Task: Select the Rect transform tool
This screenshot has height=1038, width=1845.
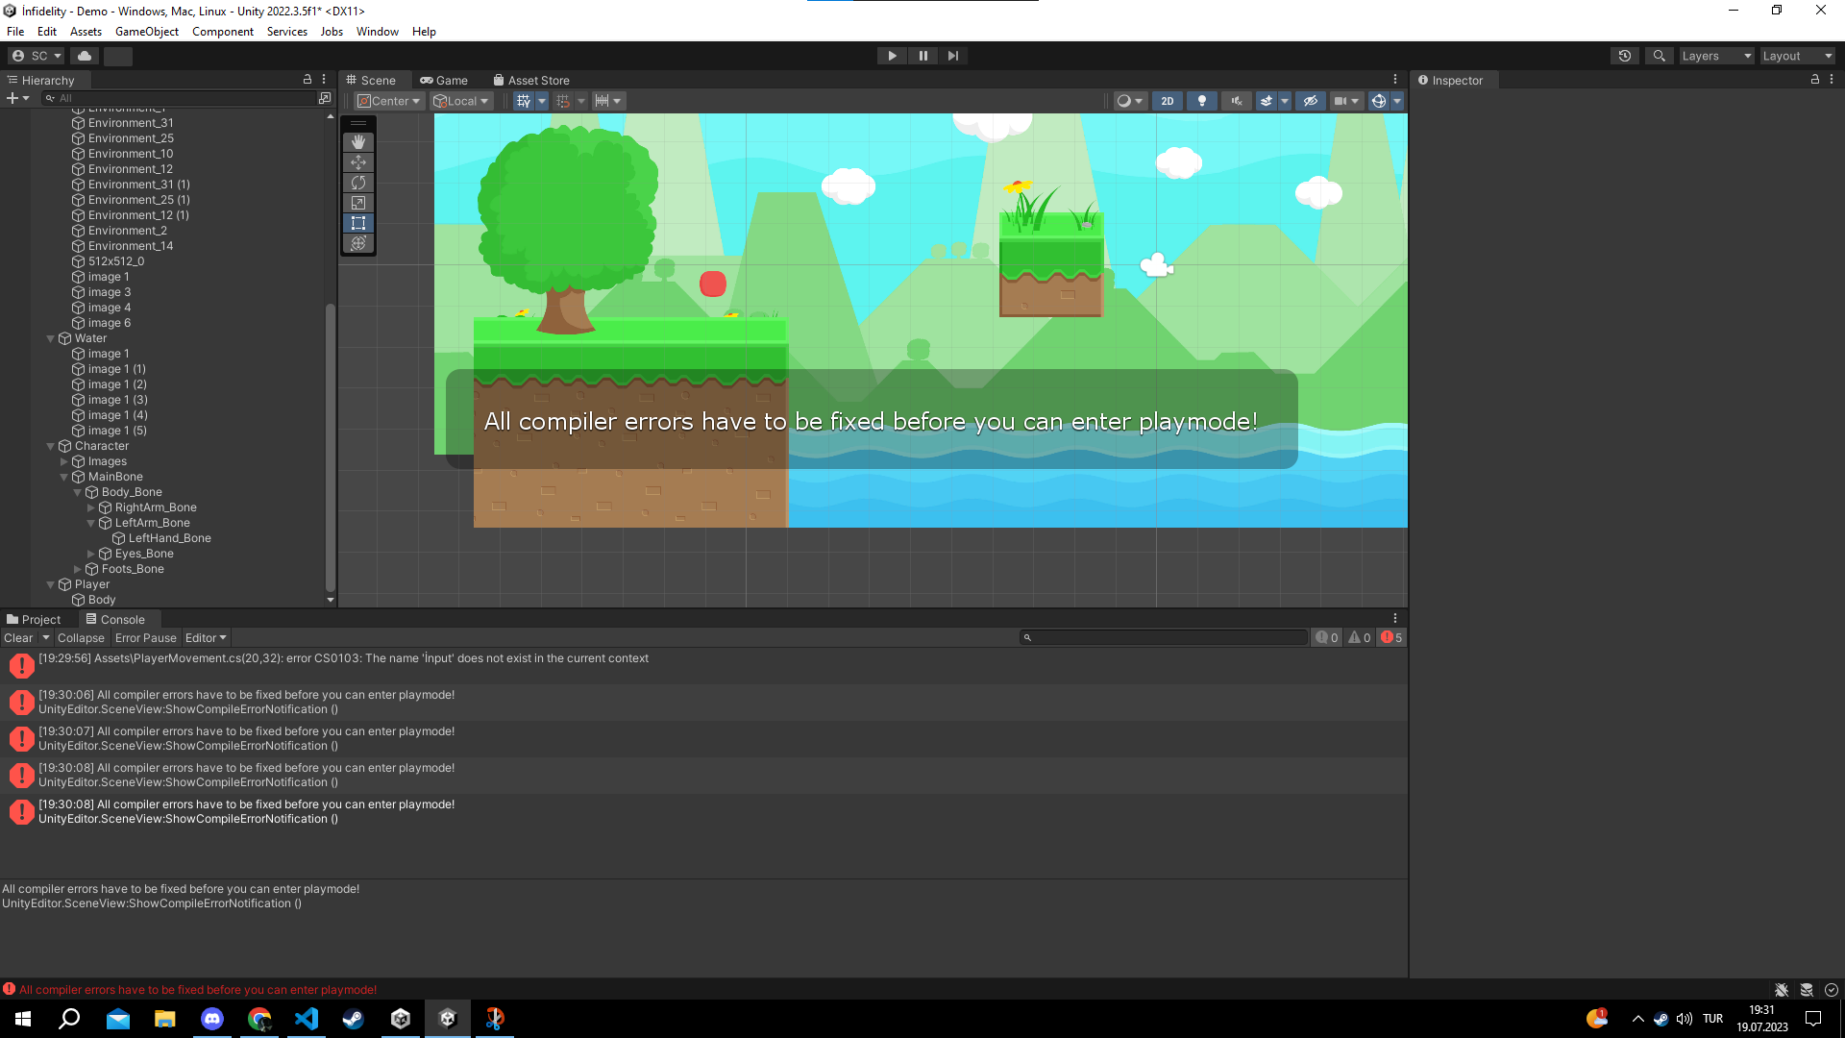Action: pyautogui.click(x=358, y=223)
